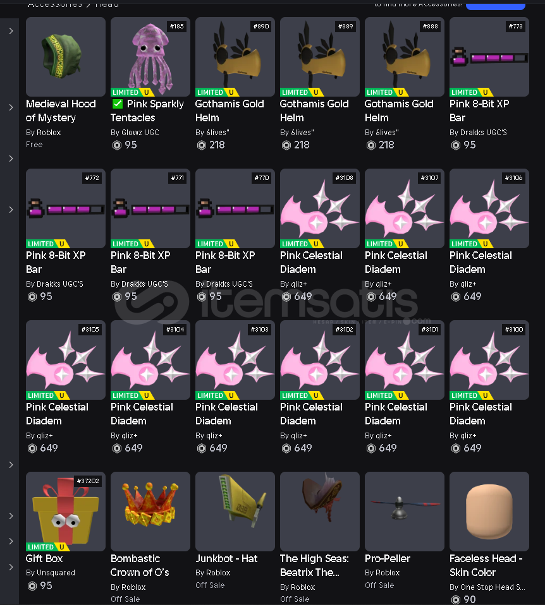Select the Pink 8-Bit XP Bar #773 image
This screenshot has height=605, width=545.
[489, 57]
